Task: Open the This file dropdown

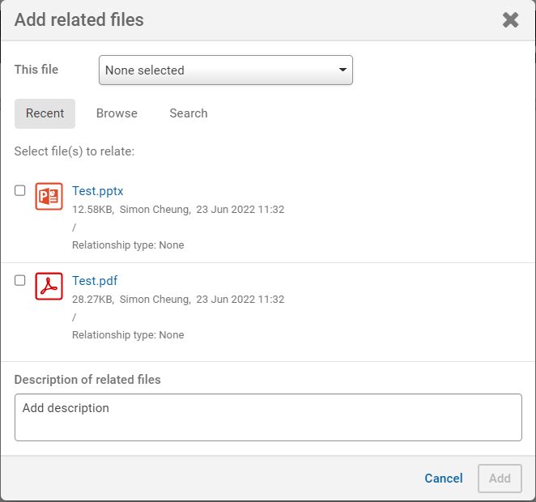Action: [225, 70]
